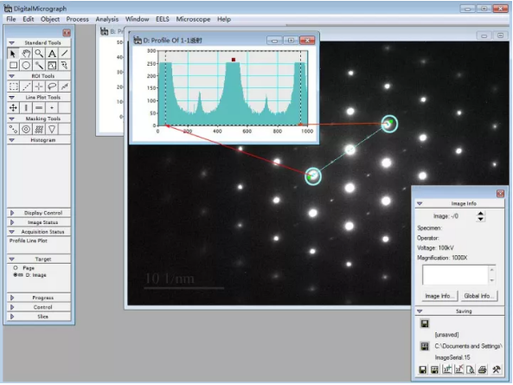Image resolution: width=513 pixels, height=385 pixels.
Task: Choose the spot mask tool
Action: tap(14, 129)
